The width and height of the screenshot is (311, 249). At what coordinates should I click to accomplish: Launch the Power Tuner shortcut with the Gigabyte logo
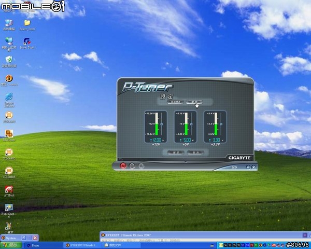[x=27, y=44]
